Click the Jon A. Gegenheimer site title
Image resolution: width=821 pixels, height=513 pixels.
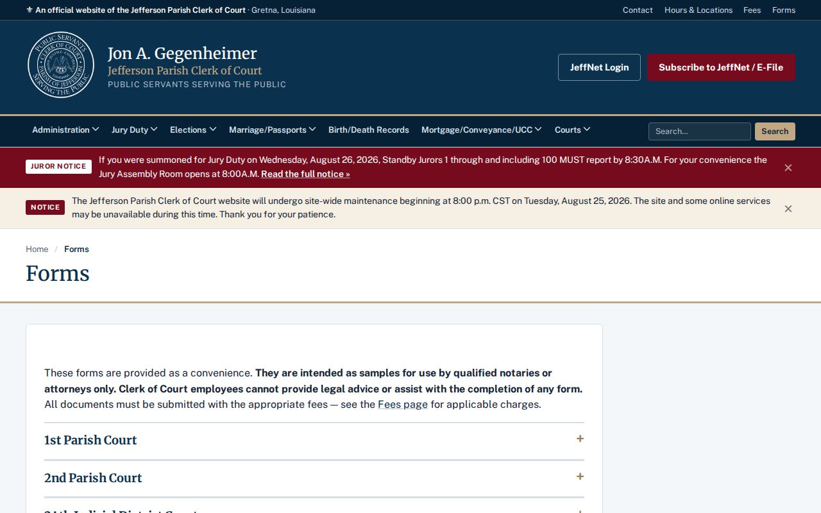(182, 53)
